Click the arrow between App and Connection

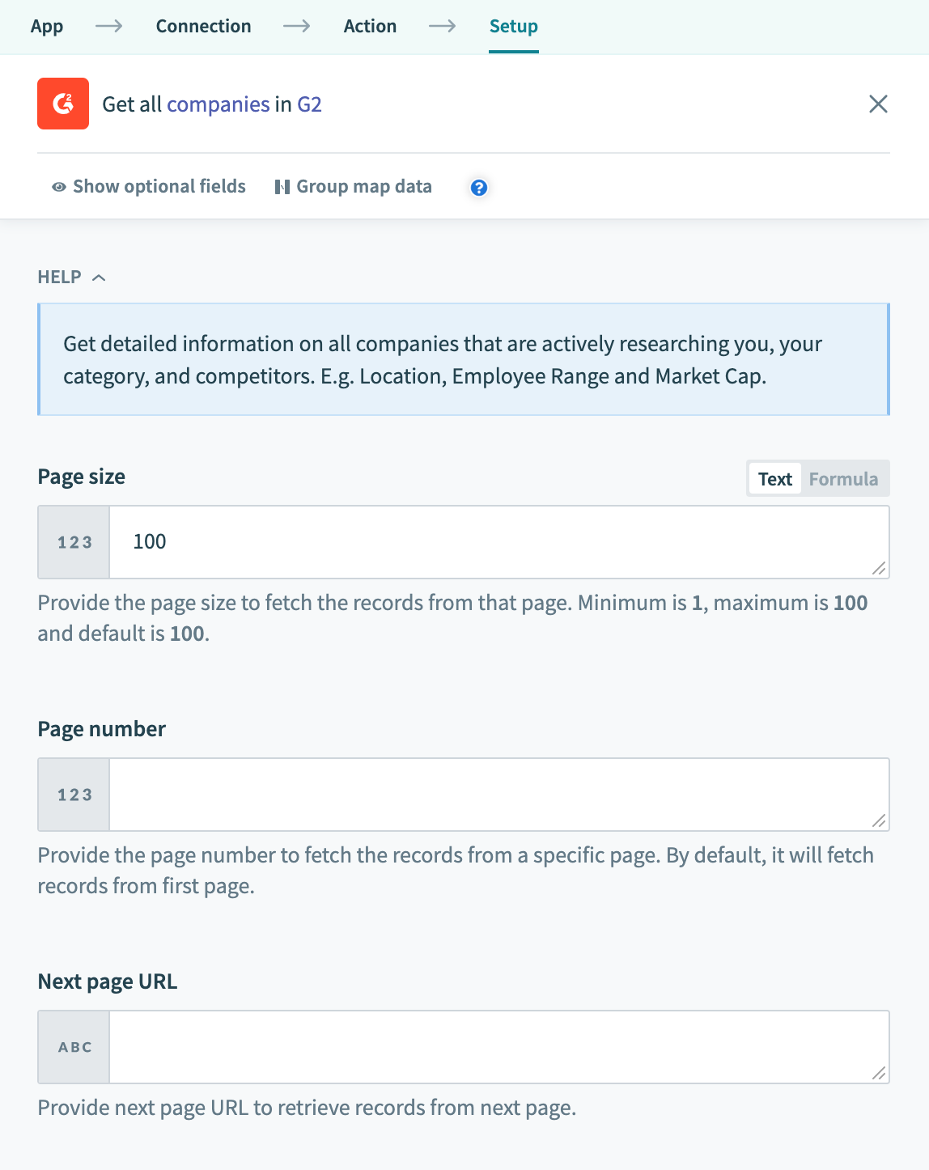108,25
